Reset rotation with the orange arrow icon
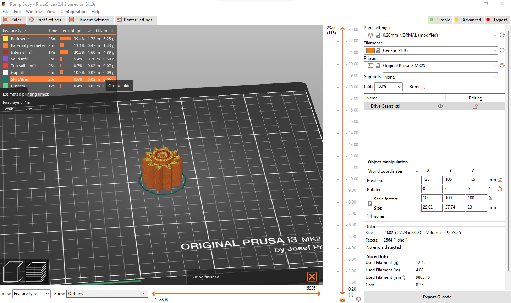Screen dimensions: 511x303 pyautogui.click(x=500, y=189)
